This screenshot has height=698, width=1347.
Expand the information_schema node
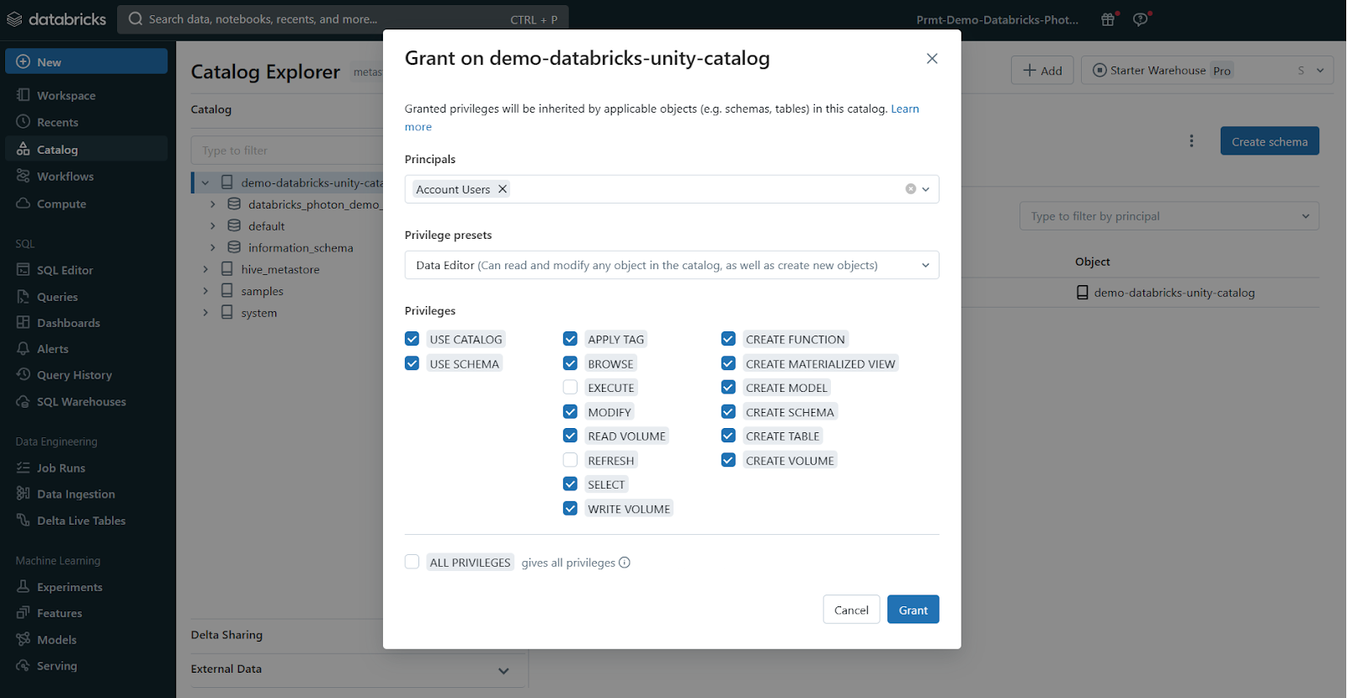pyautogui.click(x=213, y=247)
